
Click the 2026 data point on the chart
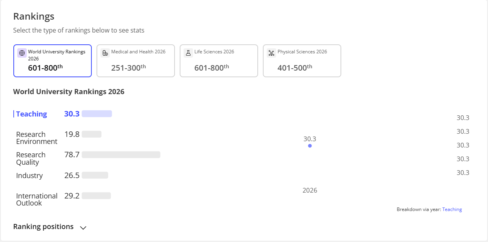pyautogui.click(x=310, y=146)
